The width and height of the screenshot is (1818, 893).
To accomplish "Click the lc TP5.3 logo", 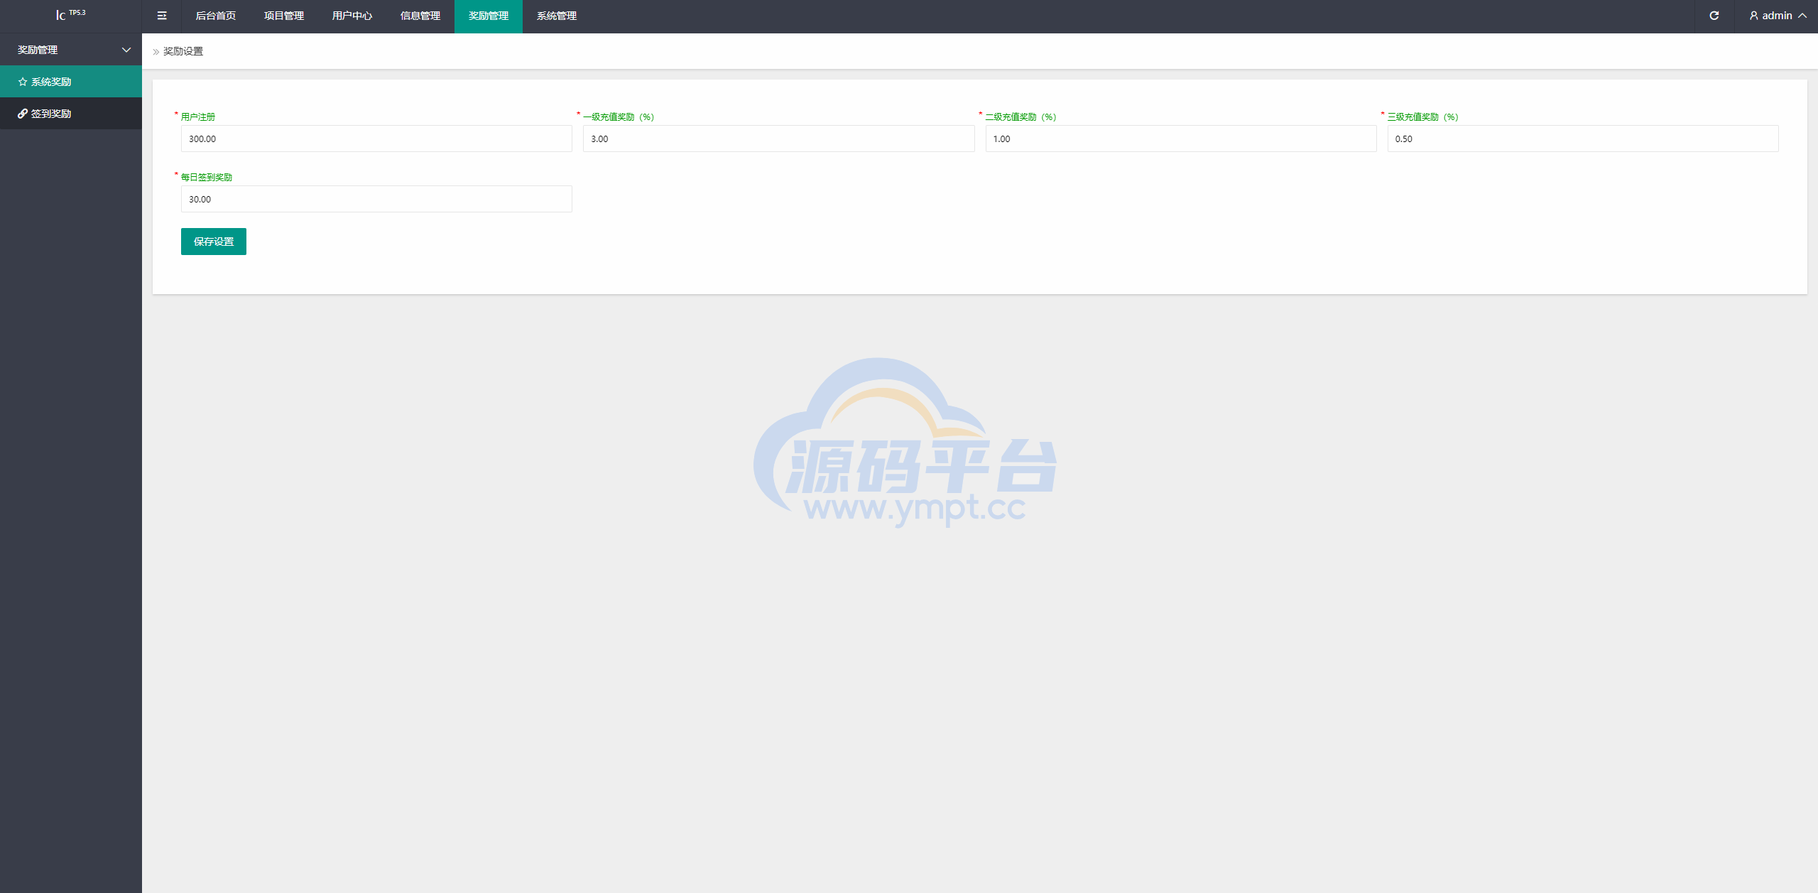I will tap(71, 15).
